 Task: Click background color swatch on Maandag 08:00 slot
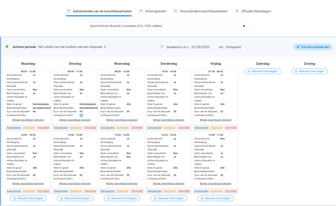(x=34, y=115)
